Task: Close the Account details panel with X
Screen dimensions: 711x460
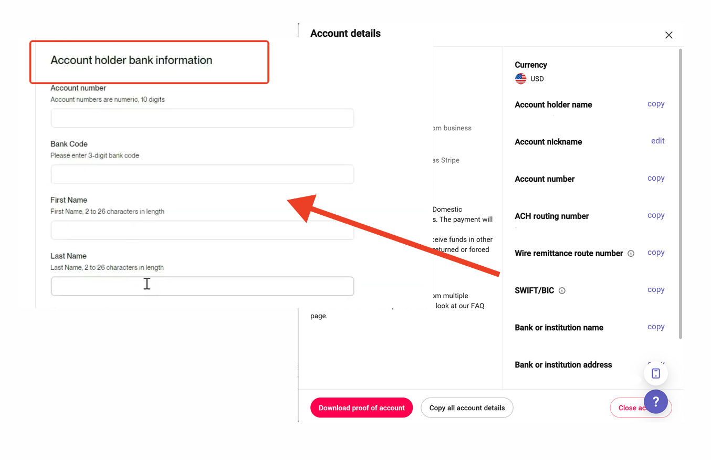Action: (x=668, y=35)
